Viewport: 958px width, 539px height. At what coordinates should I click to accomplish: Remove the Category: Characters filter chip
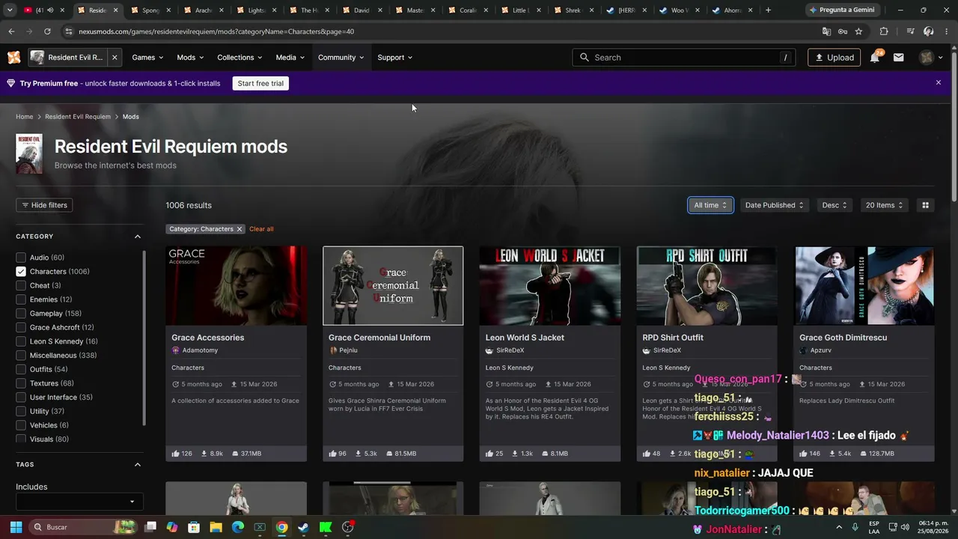coord(239,229)
